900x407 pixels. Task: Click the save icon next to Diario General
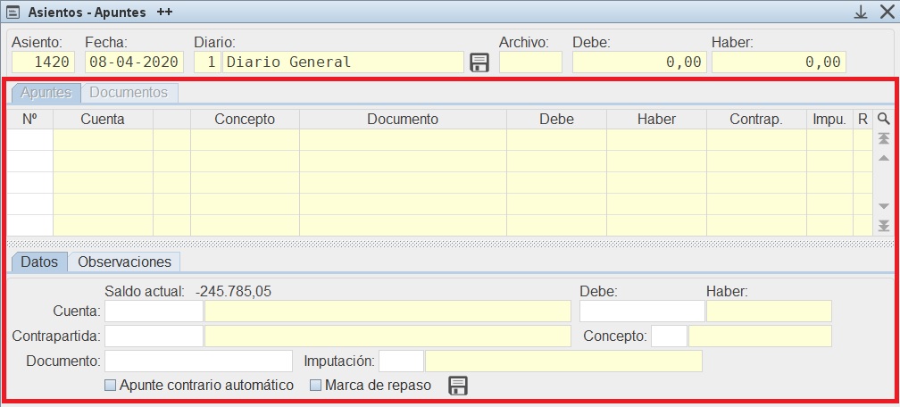(479, 62)
